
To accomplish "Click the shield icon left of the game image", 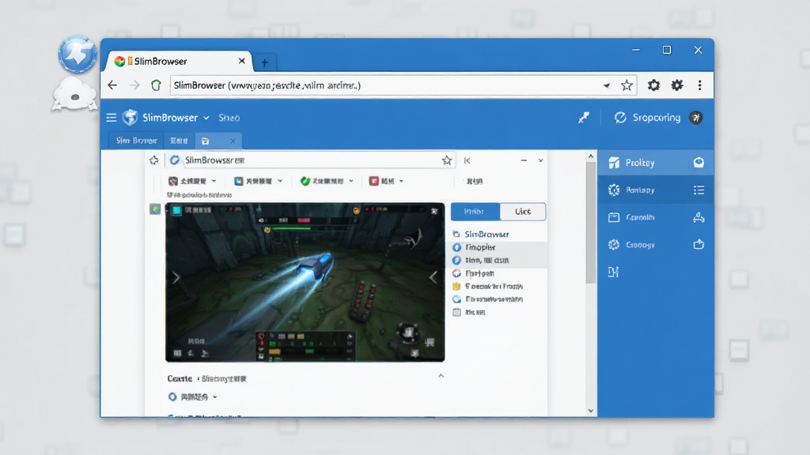I will [x=155, y=209].
